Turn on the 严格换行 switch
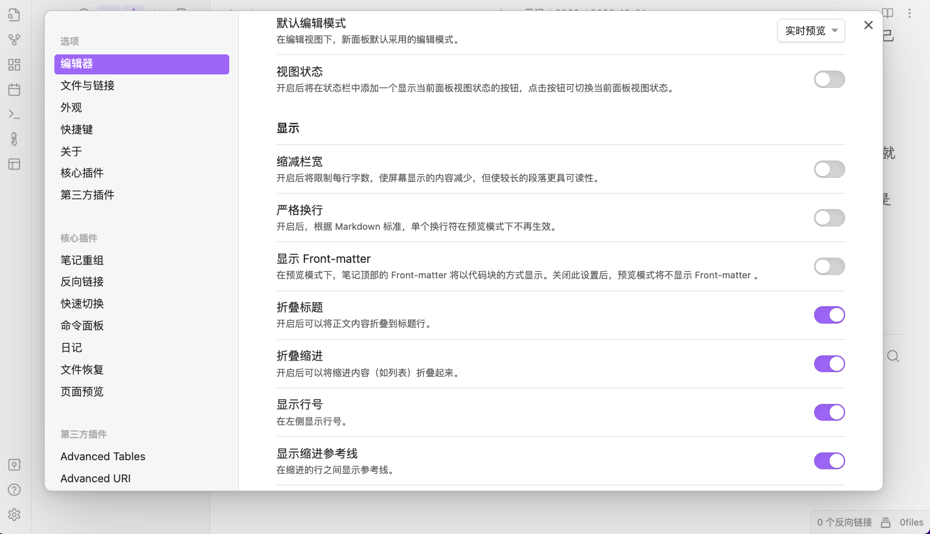930x534 pixels. pyautogui.click(x=830, y=218)
